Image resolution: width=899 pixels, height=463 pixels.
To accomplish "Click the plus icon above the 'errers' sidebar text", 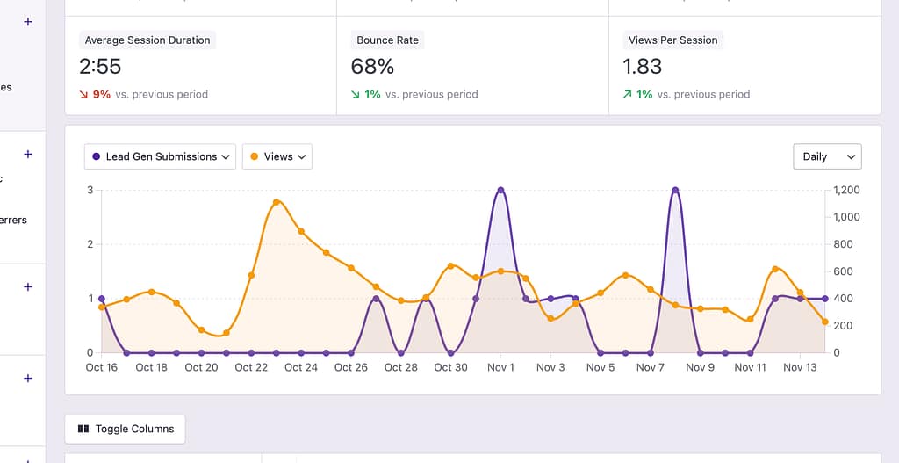I will tap(28, 154).
